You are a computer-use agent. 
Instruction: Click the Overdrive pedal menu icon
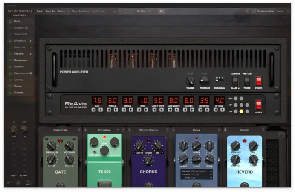tap(86, 130)
